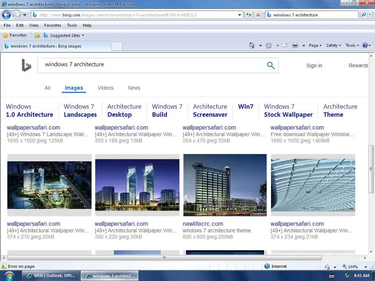Open search provider options dropdown

[x=370, y=15]
